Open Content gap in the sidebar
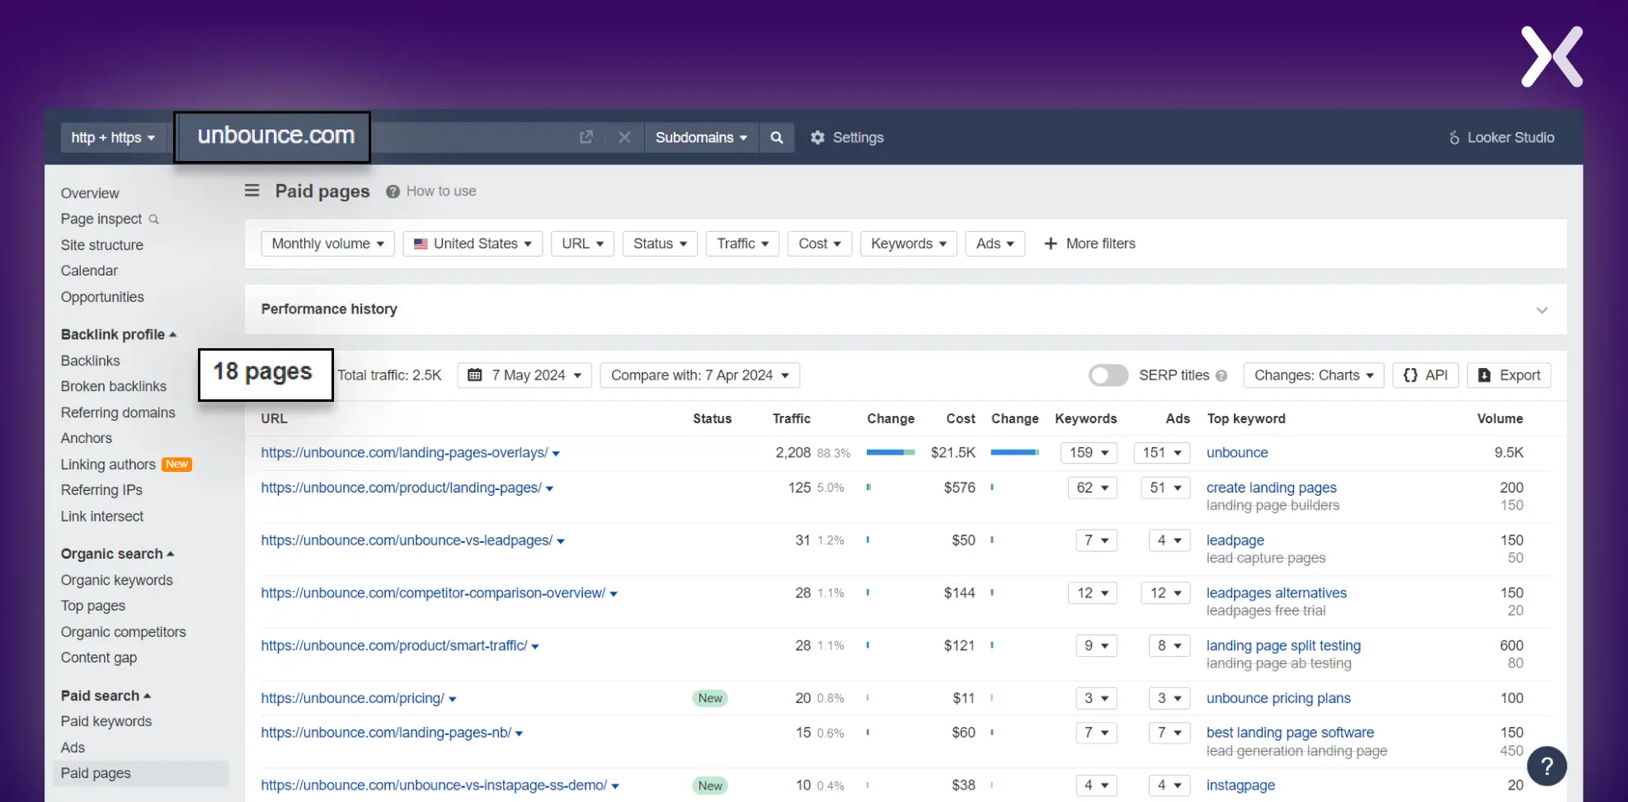The width and height of the screenshot is (1628, 802). point(98,658)
